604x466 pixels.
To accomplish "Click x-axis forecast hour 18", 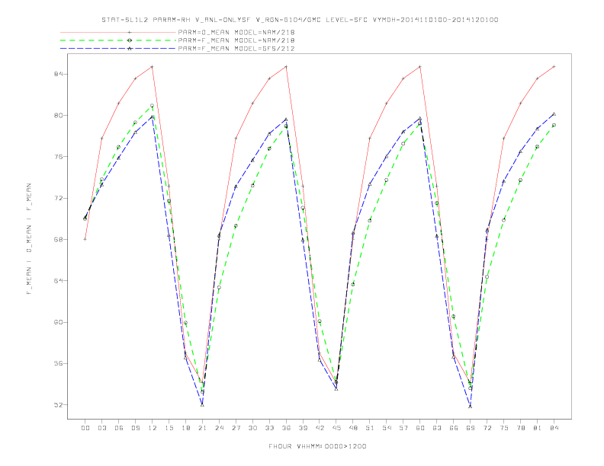I will [x=185, y=428].
